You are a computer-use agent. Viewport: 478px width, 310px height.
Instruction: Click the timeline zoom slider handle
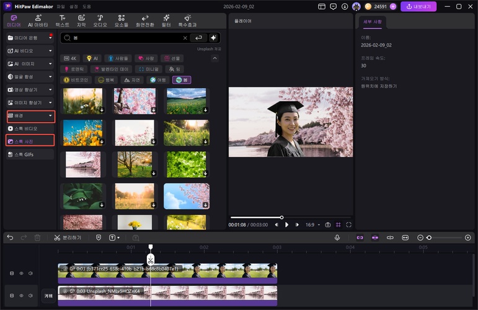(429, 237)
